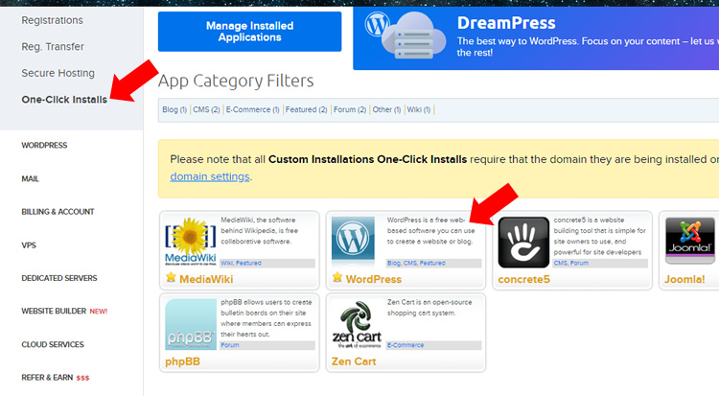Screen dimensions: 719x396
Task: Click the DreamPress cloud WordPress icon
Action: 406,36
